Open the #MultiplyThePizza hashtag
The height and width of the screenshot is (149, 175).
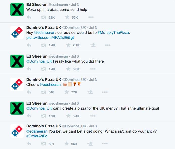(x=113, y=33)
